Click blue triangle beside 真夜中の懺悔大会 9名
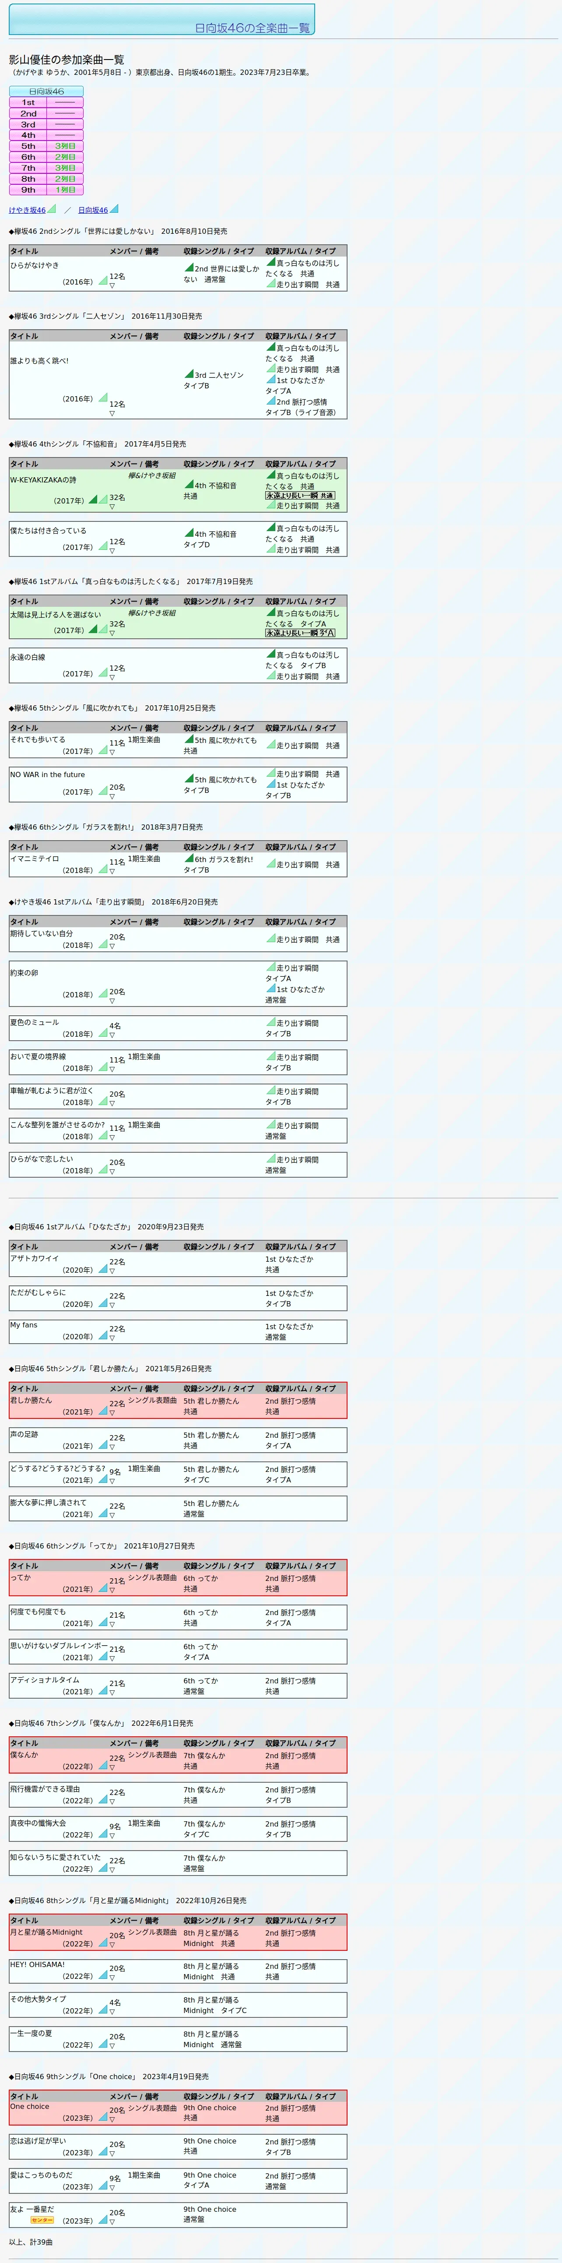Viewport: 562px width, 2263px height. click(103, 1833)
